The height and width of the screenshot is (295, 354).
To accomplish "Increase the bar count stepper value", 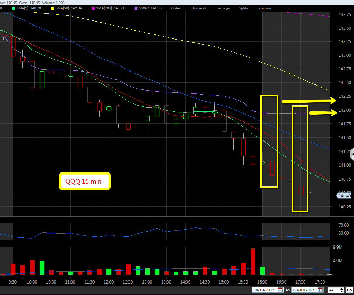I will (x=342, y=289).
